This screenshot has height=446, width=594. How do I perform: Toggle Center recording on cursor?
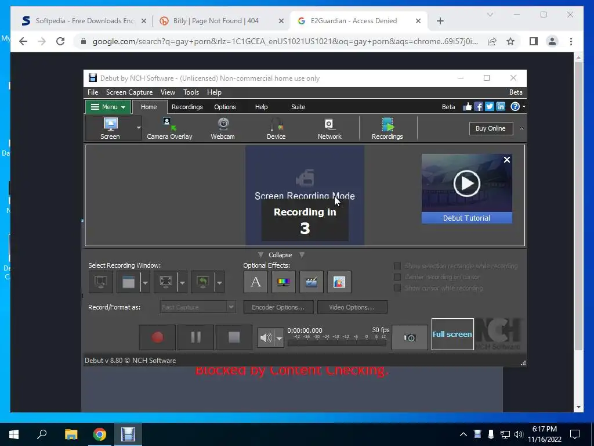397,277
